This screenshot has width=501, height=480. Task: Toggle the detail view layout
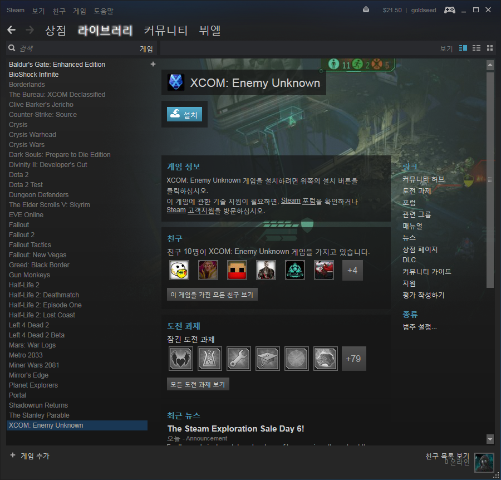point(463,48)
